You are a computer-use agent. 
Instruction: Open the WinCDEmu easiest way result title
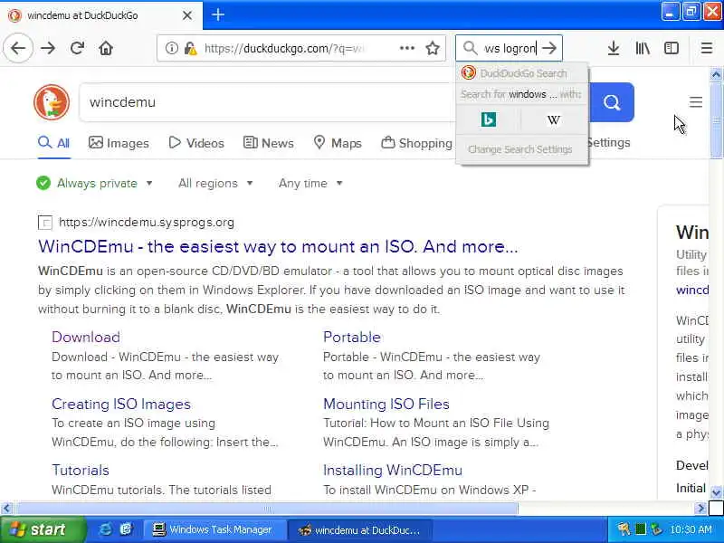pyautogui.click(x=278, y=246)
